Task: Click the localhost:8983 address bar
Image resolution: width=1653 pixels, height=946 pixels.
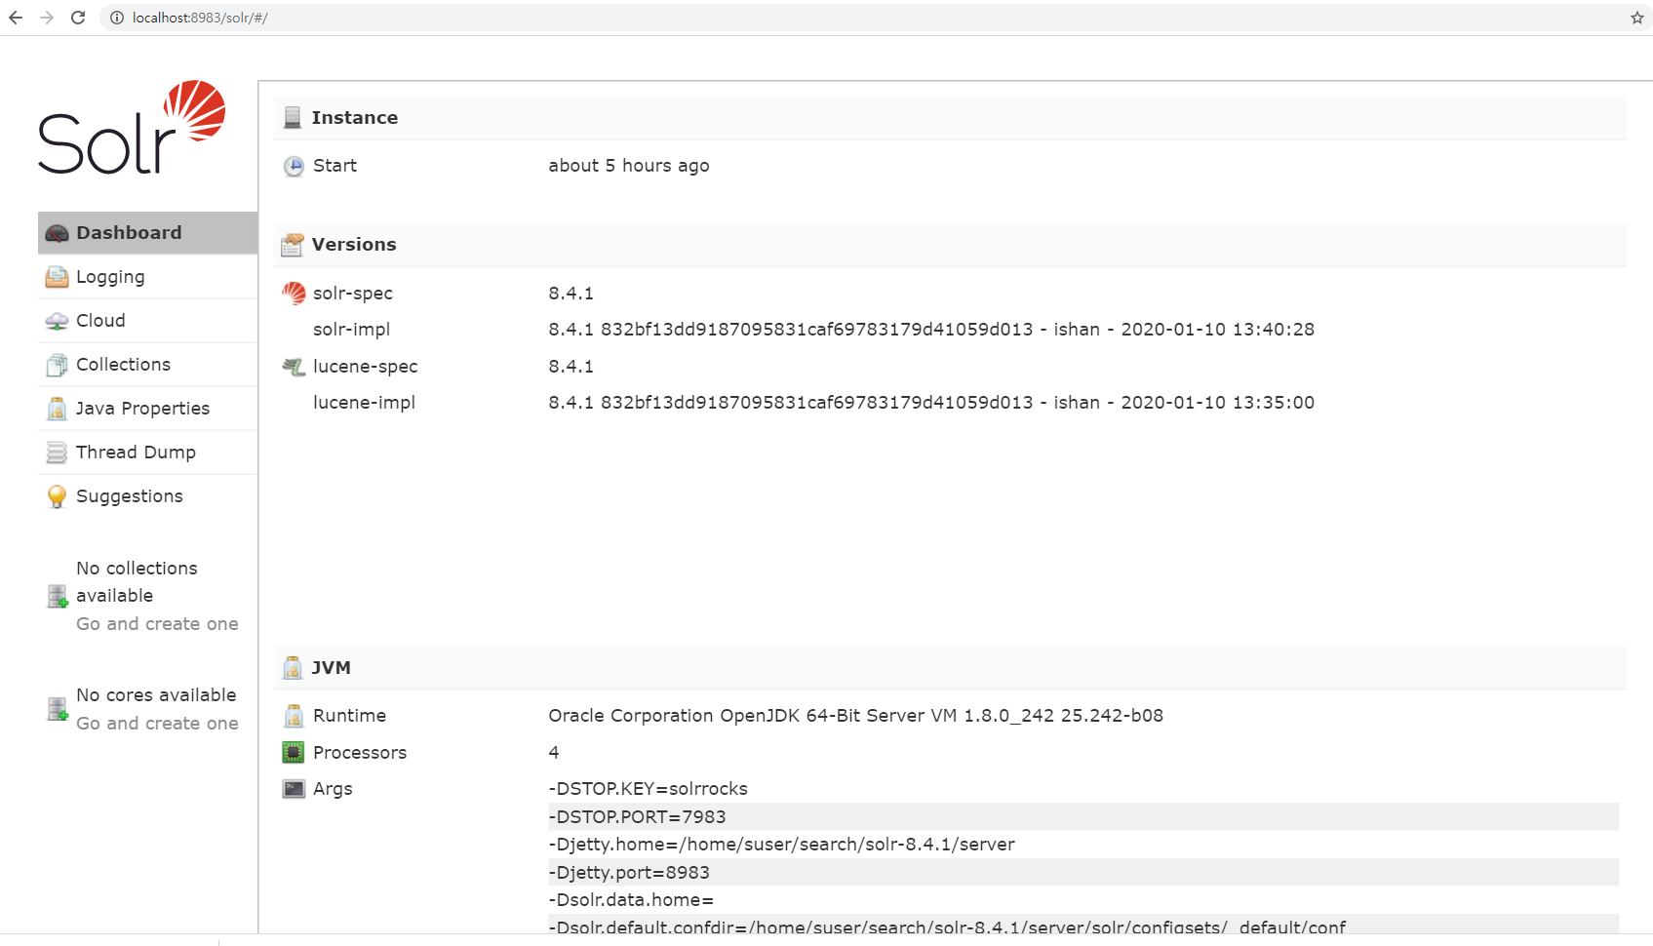Action: (868, 18)
